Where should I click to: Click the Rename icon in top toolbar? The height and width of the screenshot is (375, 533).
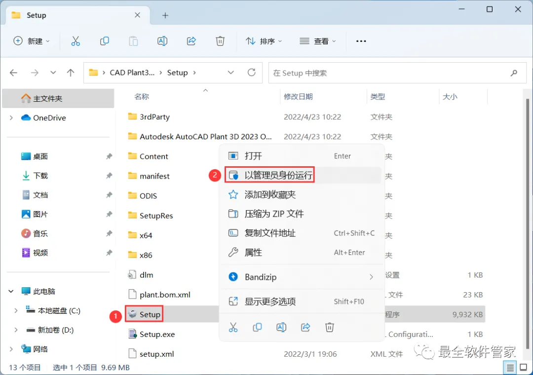click(162, 41)
